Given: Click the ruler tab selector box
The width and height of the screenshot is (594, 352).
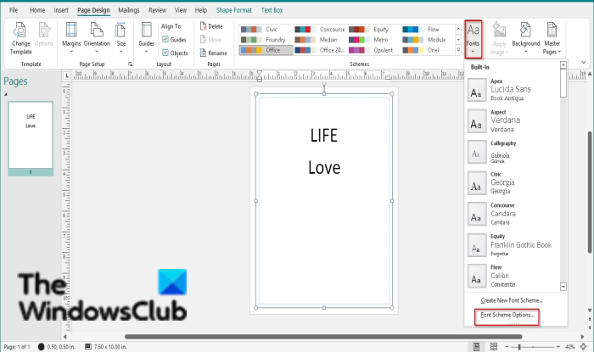Looking at the screenshot, I should (67, 75).
